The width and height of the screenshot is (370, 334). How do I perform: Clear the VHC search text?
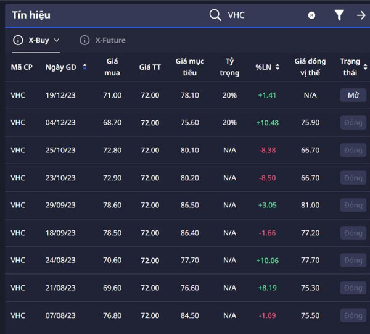click(311, 15)
